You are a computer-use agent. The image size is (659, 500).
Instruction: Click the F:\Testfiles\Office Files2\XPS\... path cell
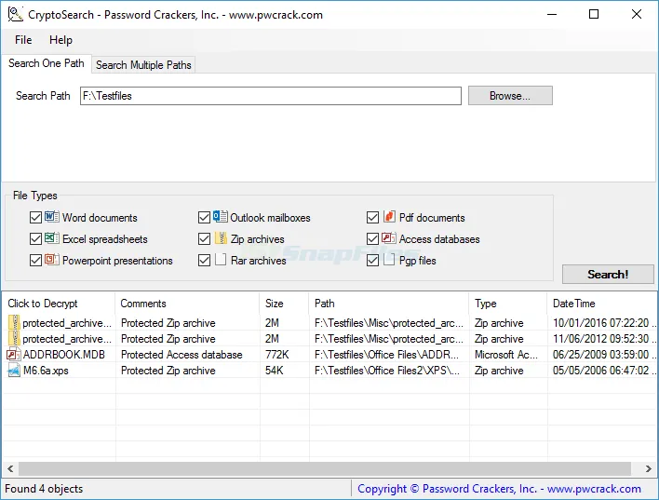pyautogui.click(x=386, y=371)
